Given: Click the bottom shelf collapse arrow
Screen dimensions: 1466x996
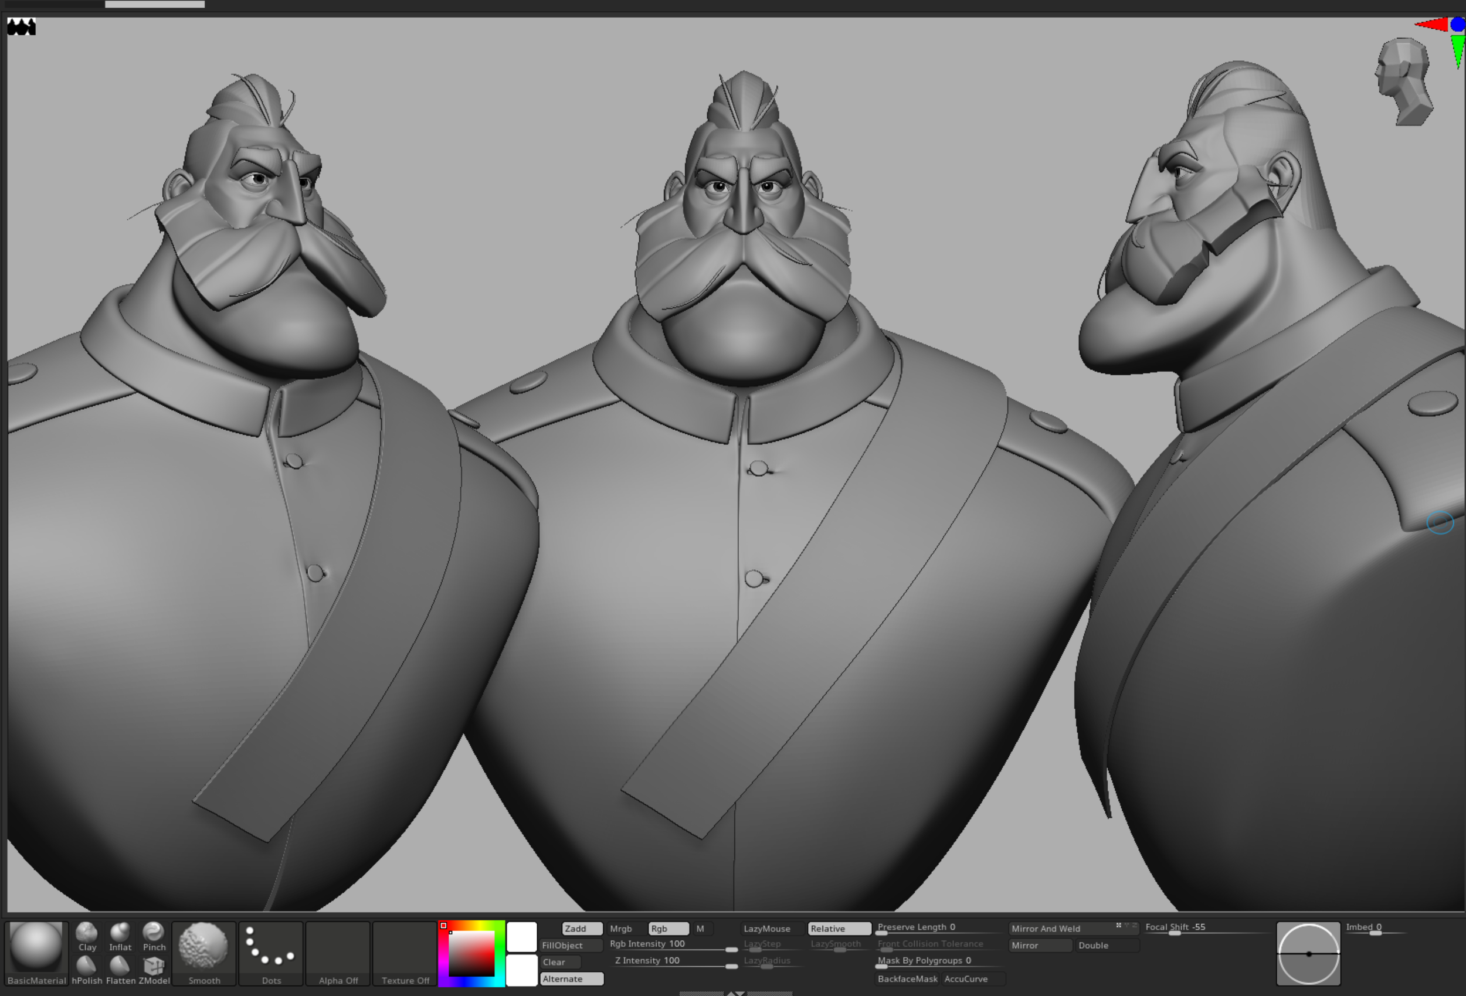Looking at the screenshot, I should click(735, 993).
